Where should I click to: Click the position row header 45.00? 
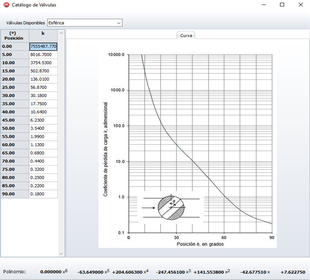[15, 120]
